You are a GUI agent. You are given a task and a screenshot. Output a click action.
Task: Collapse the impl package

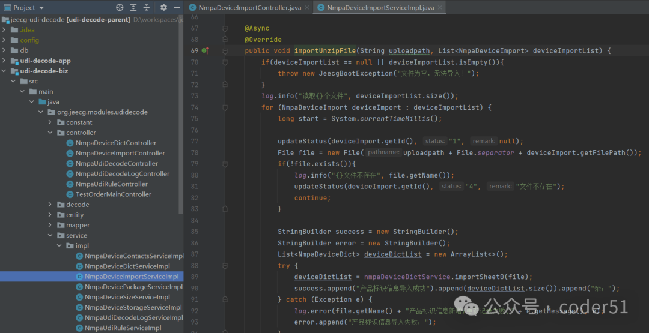tap(59, 246)
